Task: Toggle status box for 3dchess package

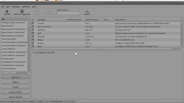Action: pyautogui.click(x=32, y=30)
